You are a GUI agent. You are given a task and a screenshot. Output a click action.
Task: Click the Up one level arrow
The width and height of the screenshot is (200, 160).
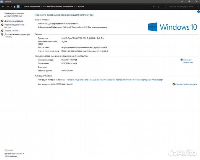click(14, 6)
